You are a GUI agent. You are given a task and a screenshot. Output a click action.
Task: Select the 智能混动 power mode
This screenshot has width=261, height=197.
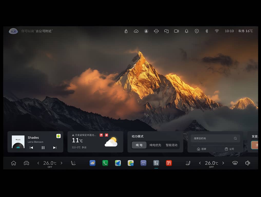171,145
